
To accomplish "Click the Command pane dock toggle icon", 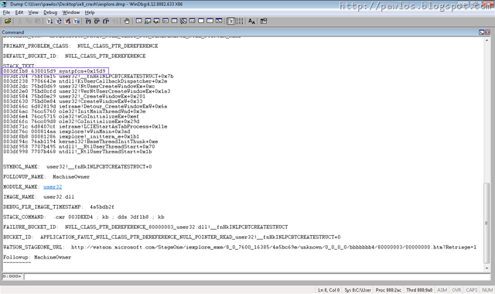I will (481, 32).
